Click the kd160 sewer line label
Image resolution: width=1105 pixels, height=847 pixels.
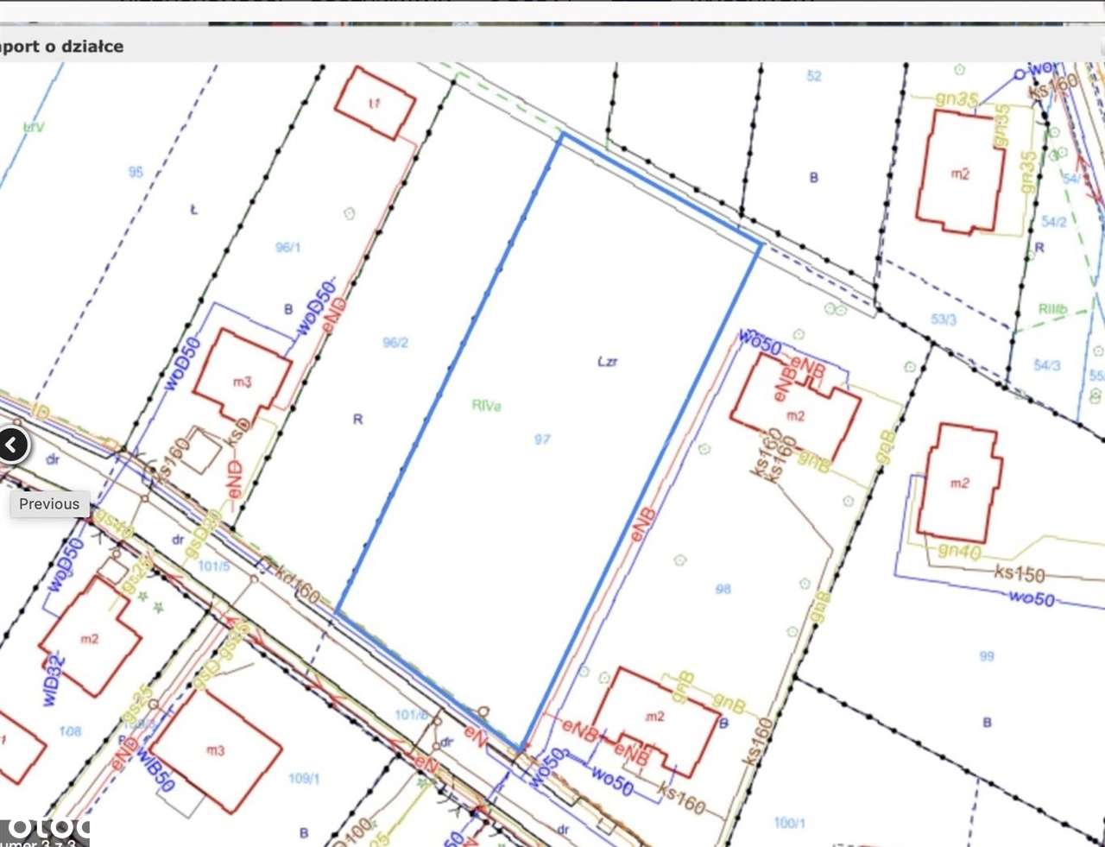point(297,586)
